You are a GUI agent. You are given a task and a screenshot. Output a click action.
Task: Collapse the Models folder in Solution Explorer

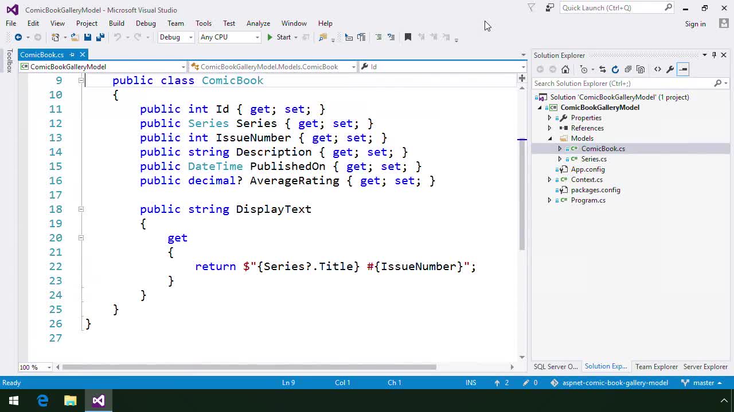coord(550,138)
